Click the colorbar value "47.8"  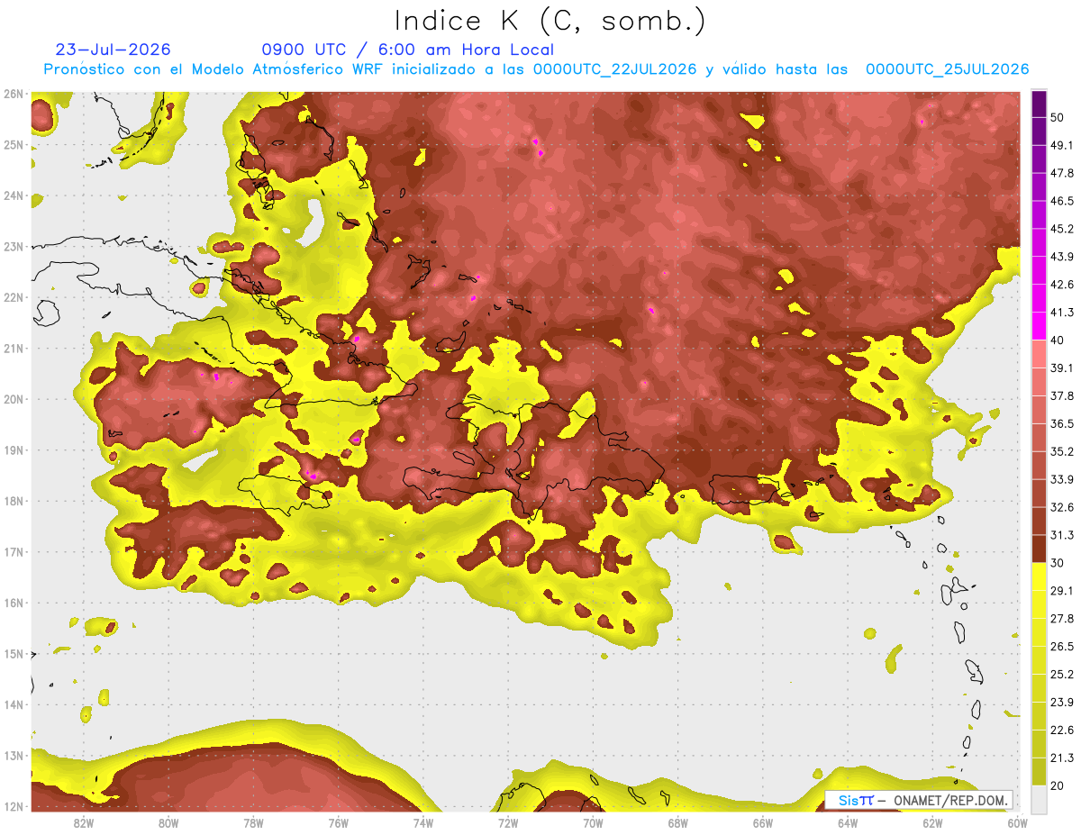pyautogui.click(x=1062, y=173)
